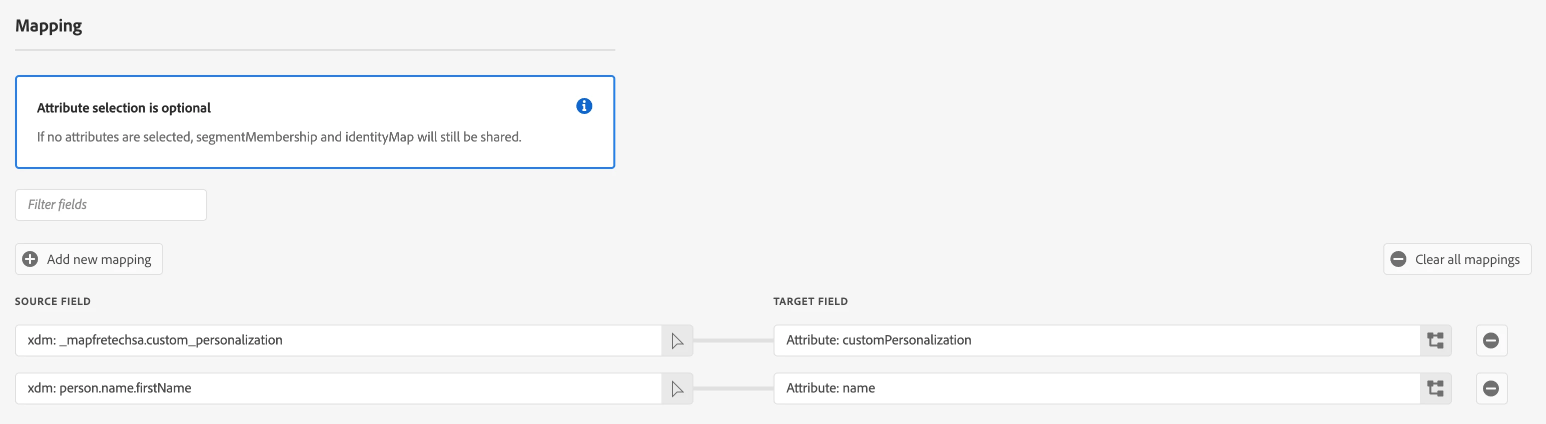Click the Attribute: customPersonalization target field

[1096, 340]
